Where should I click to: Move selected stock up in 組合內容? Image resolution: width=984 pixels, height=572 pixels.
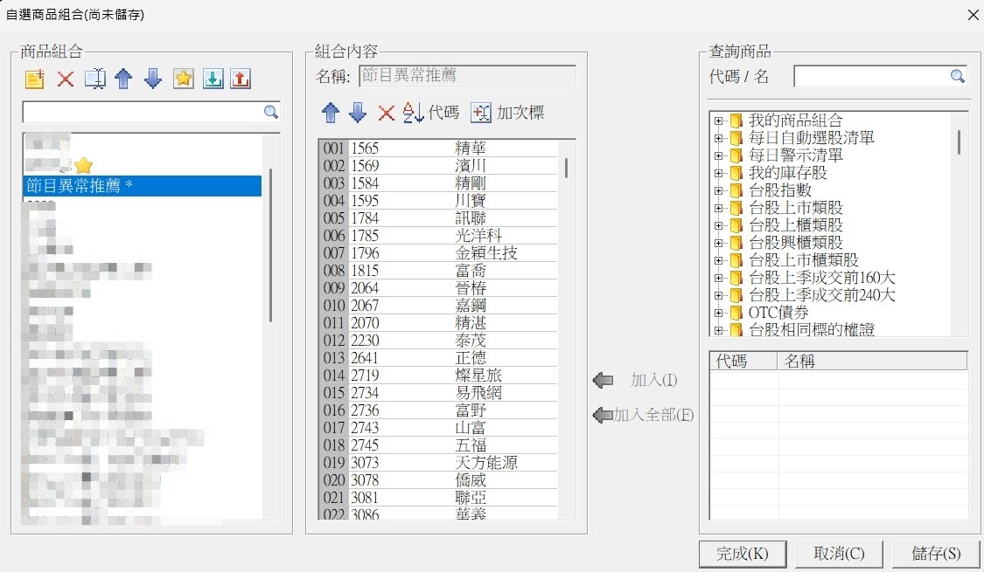tap(331, 112)
